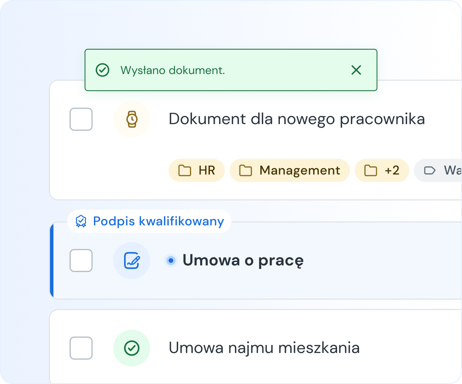Click the 'Wysłano dokument.' message text
The image size is (462, 384).
click(172, 70)
